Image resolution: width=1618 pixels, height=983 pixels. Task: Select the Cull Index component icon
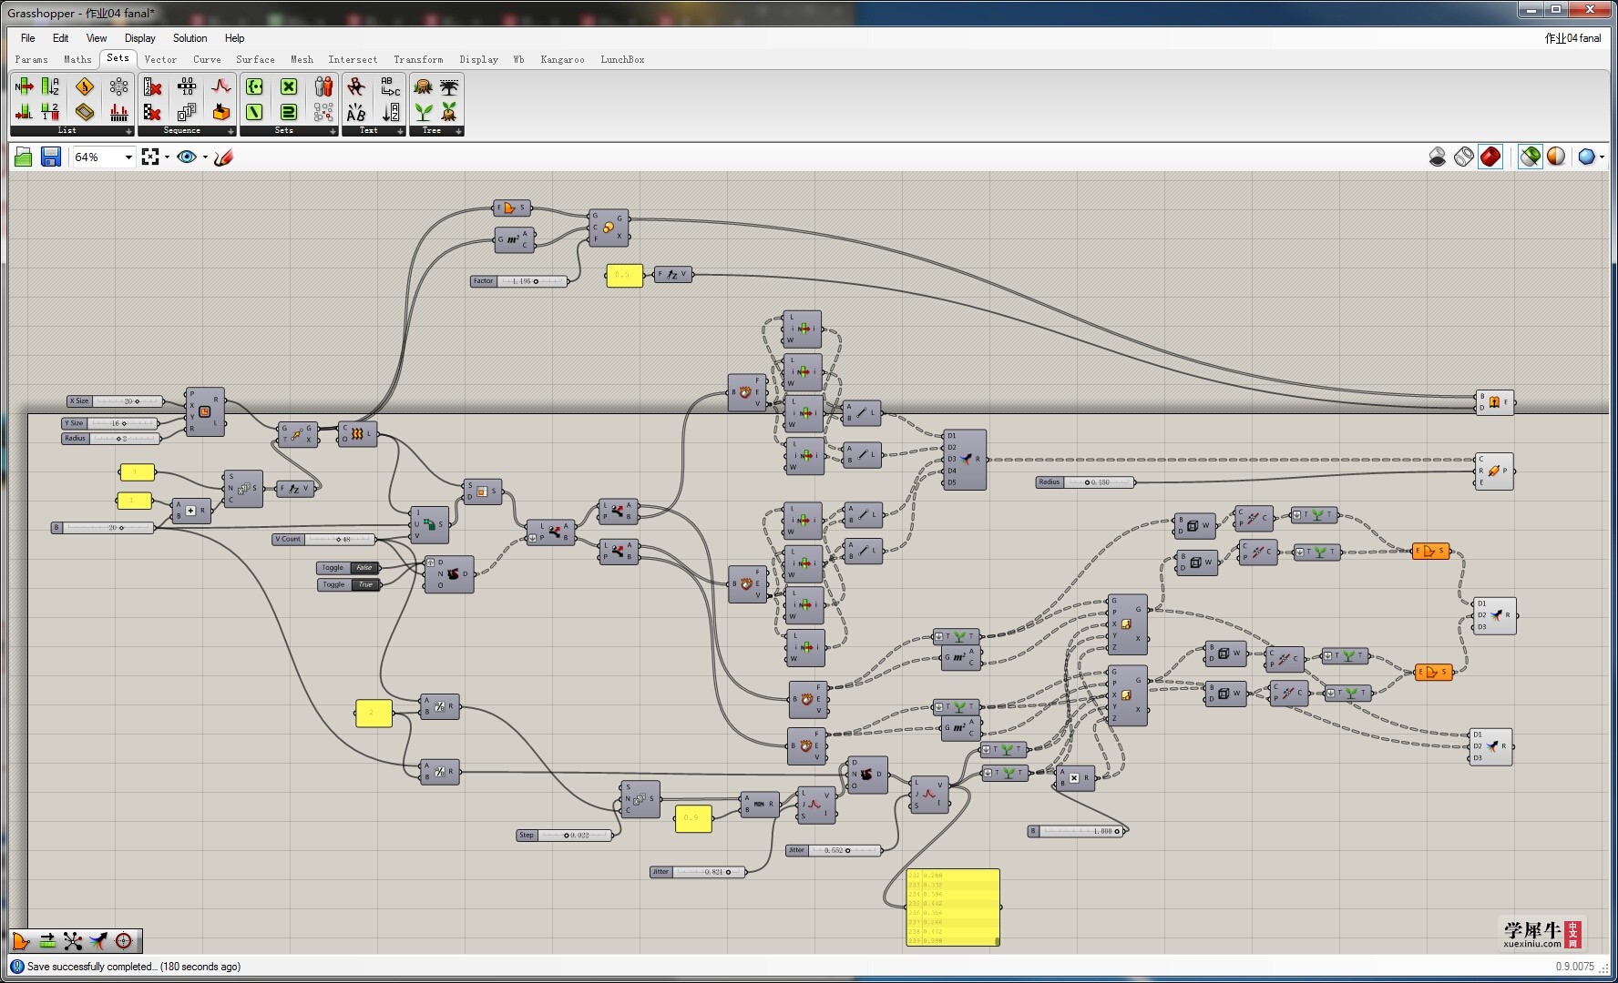[152, 86]
